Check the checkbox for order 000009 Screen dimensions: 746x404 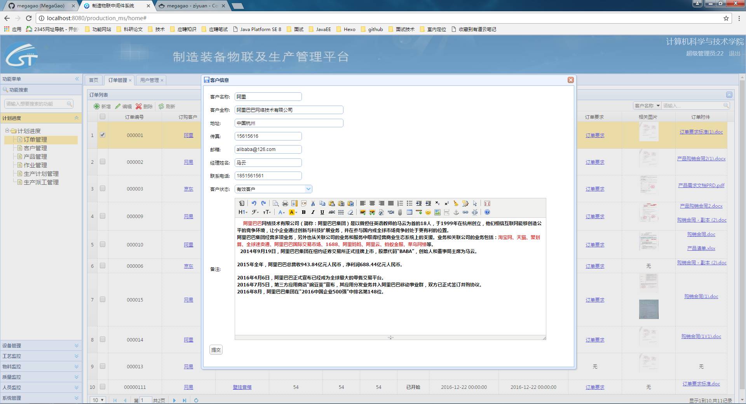[103, 216]
